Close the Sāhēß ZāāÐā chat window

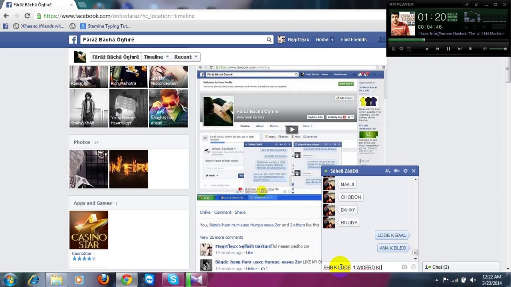[x=414, y=171]
